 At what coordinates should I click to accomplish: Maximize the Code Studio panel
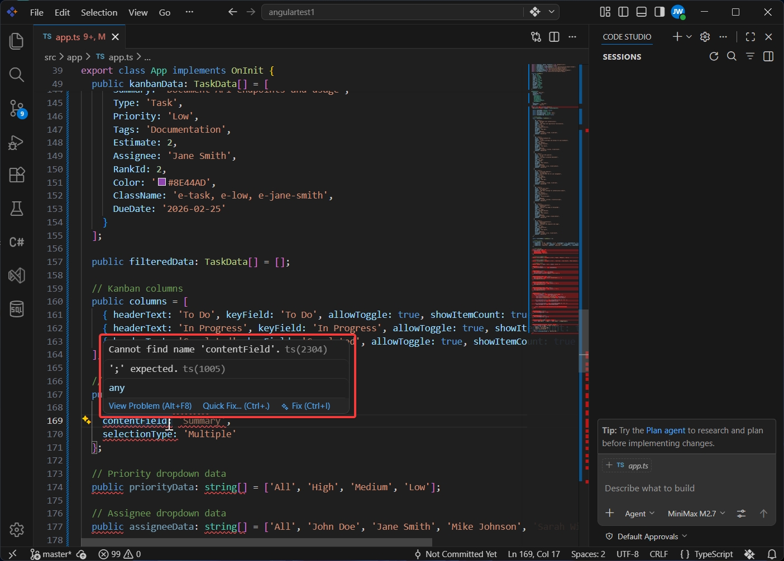pos(750,37)
